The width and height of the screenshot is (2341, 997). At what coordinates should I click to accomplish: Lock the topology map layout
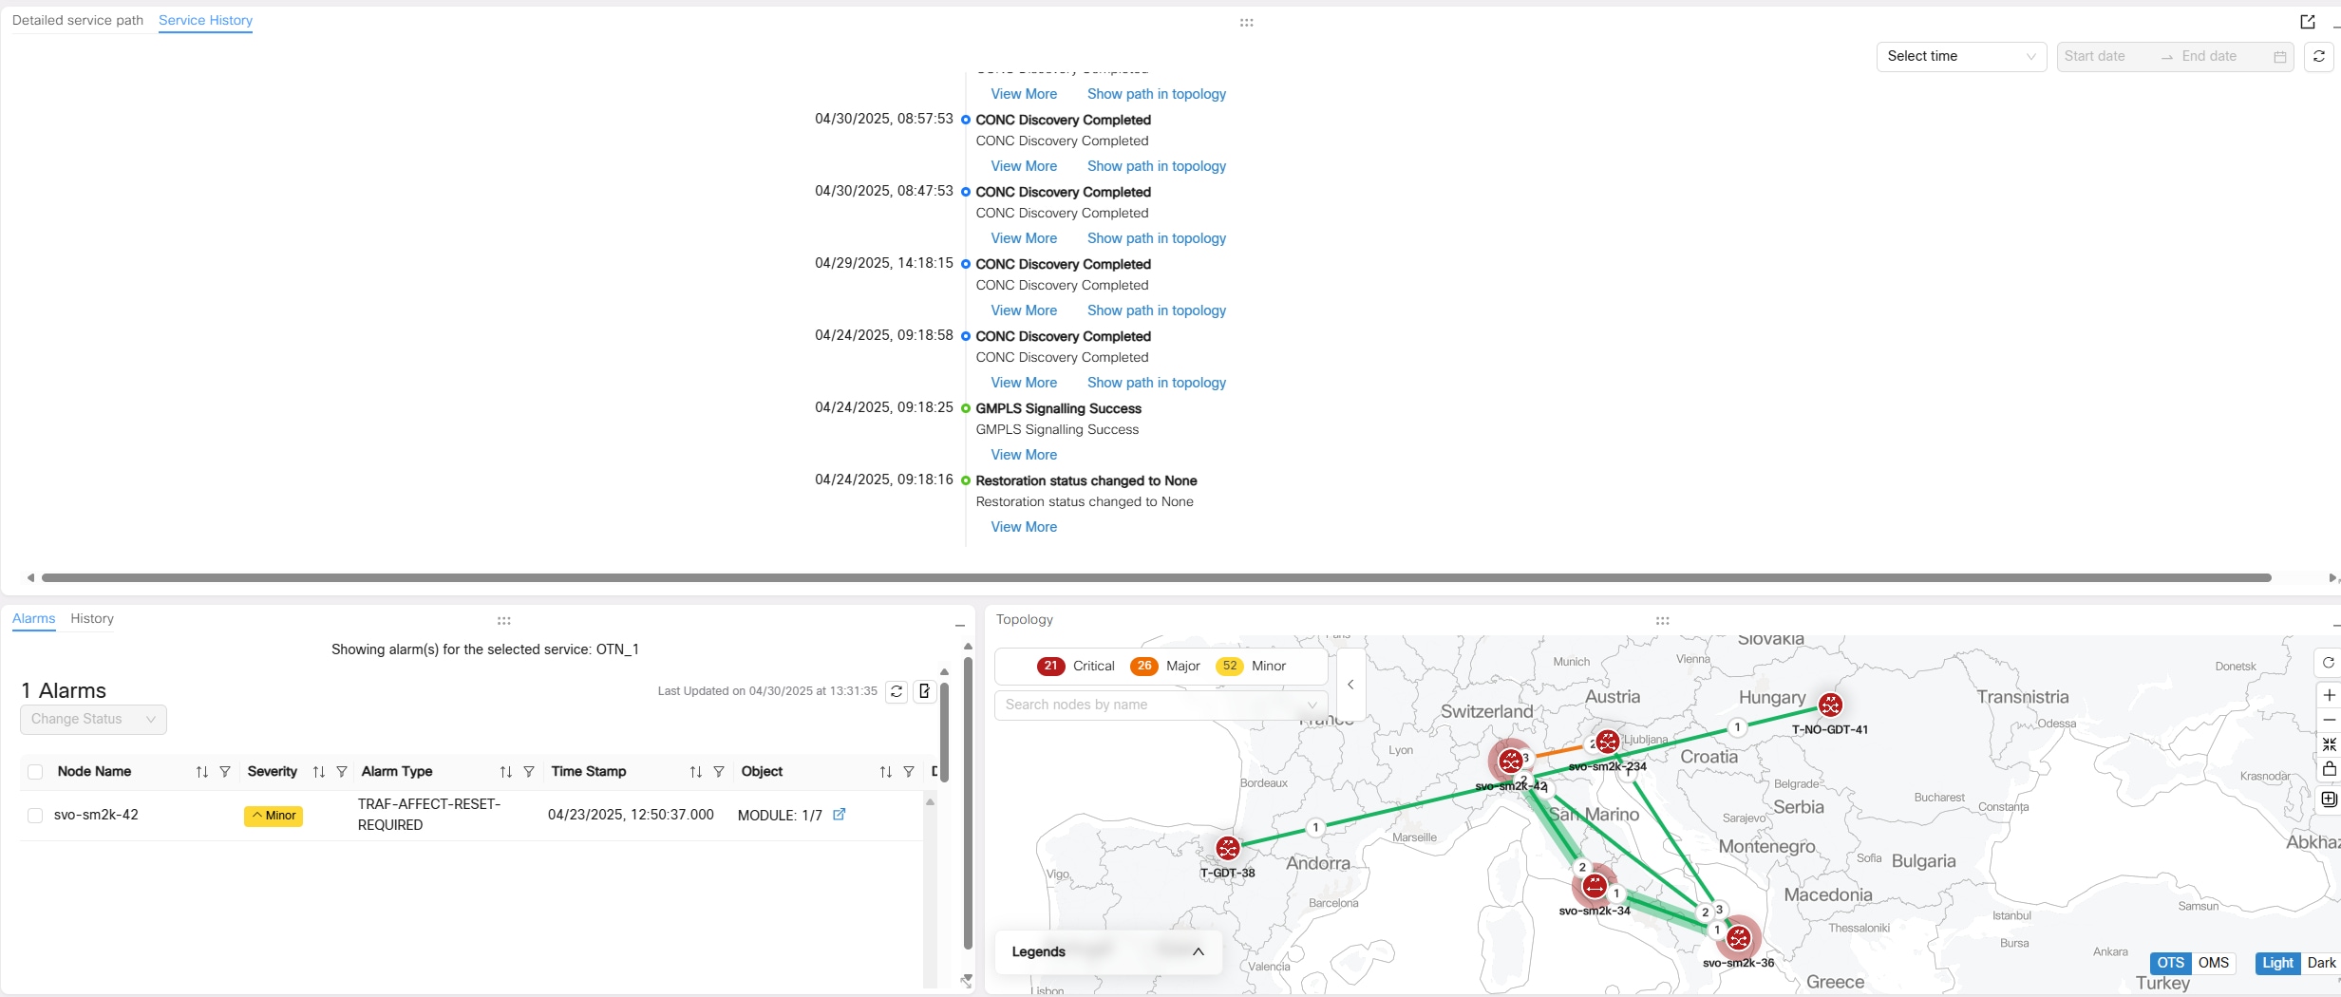(2329, 770)
